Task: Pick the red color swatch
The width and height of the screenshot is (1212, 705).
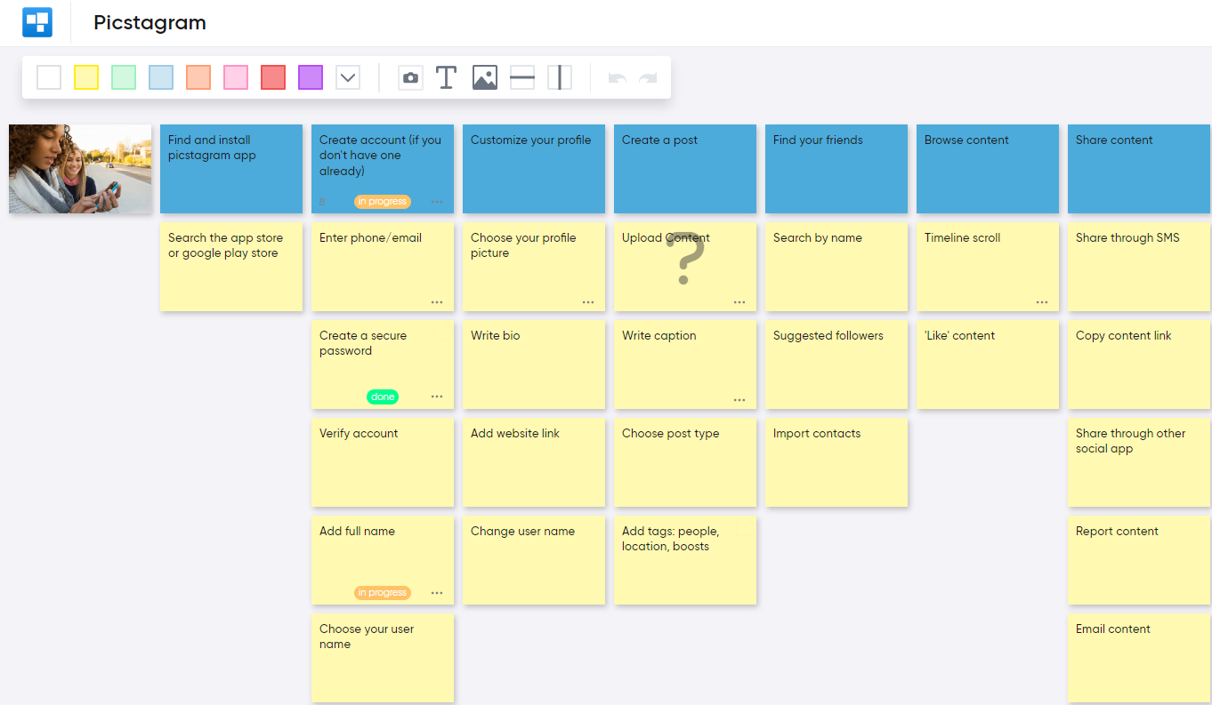Action: [273, 77]
